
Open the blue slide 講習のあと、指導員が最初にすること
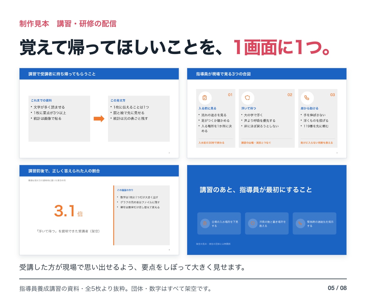coord(267,210)
